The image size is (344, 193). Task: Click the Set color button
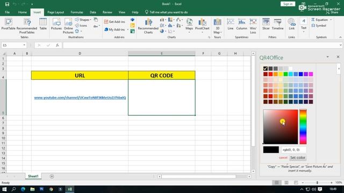pos(298,158)
